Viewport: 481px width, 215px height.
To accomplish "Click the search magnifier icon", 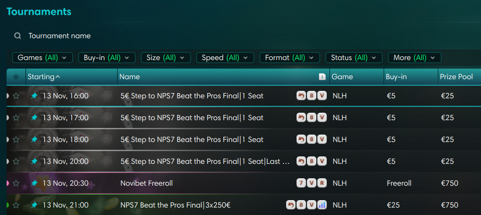I will [x=18, y=36].
